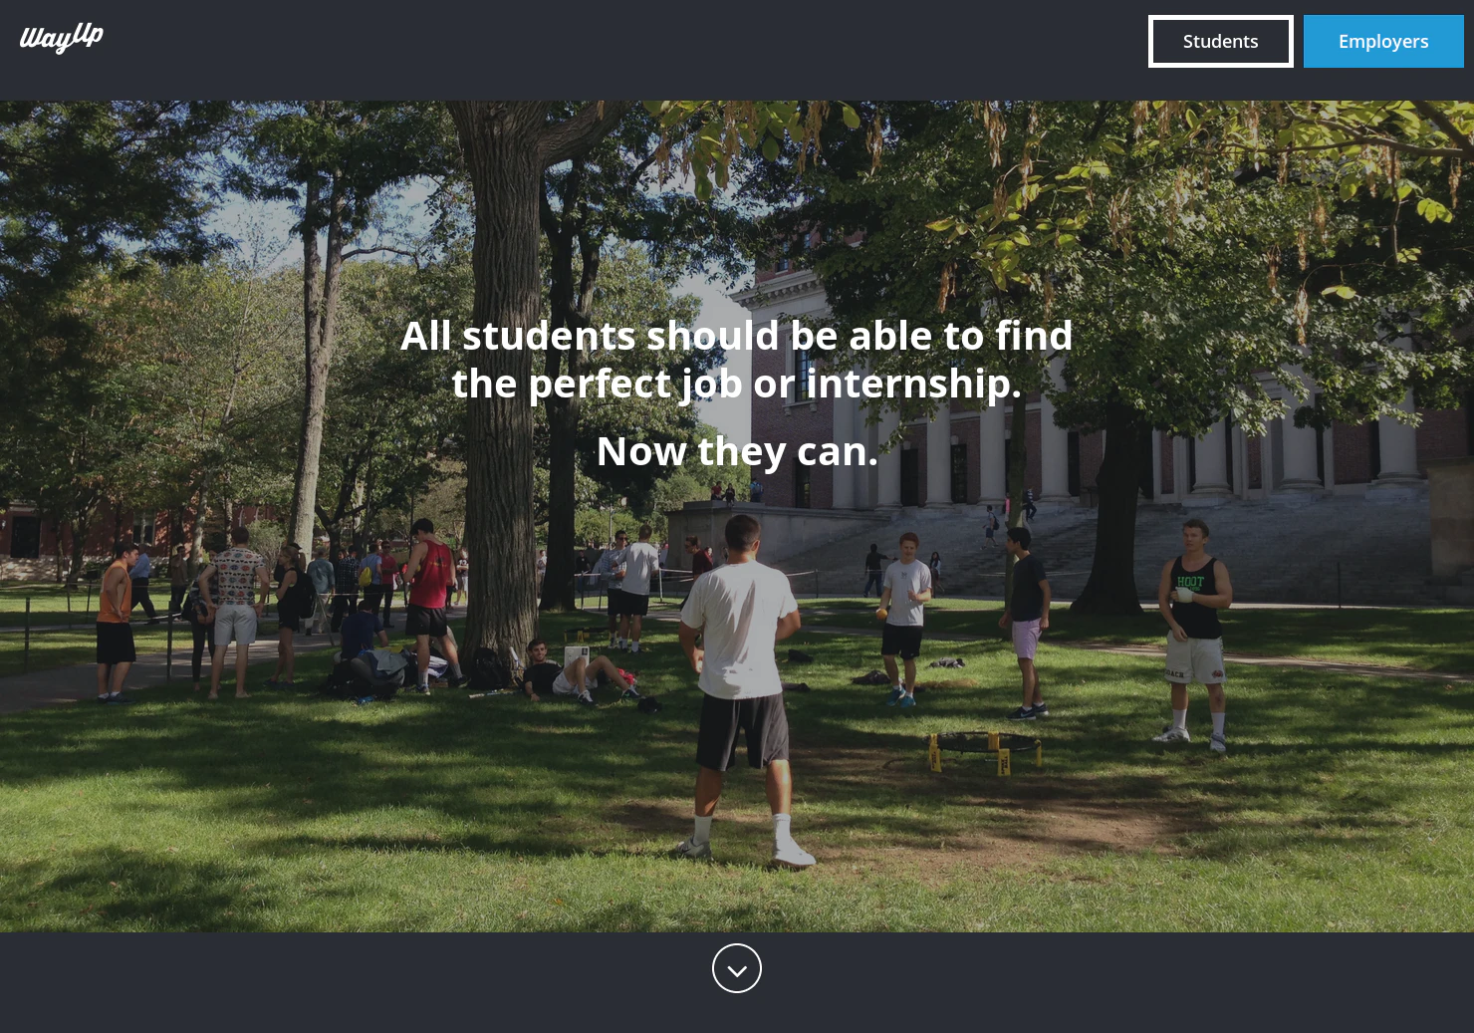Click "the perfect job or internship." line
The height and width of the screenshot is (1033, 1474).
point(737,384)
